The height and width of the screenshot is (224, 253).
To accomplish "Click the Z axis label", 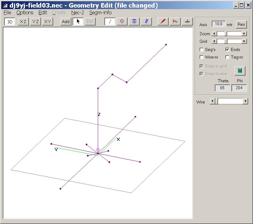I will (99, 114).
